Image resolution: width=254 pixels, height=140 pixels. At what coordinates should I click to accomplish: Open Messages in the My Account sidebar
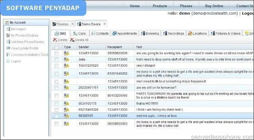tap(18, 29)
